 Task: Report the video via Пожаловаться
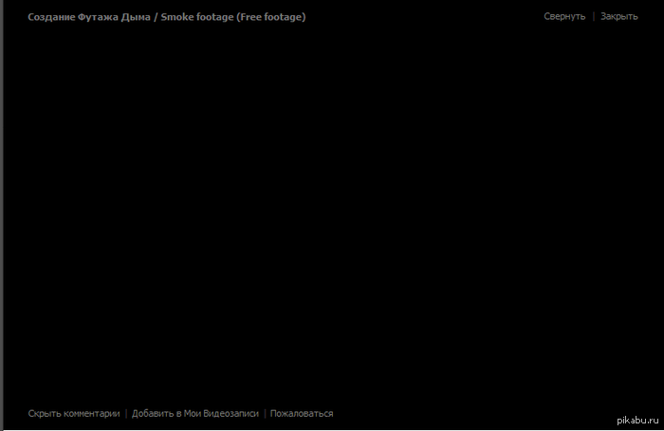[302, 413]
